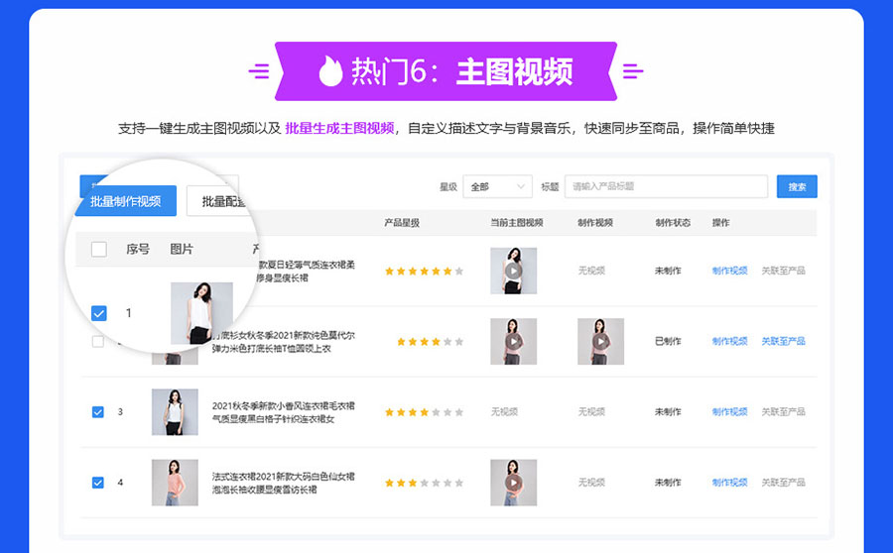
Task: Click the flame icon in the banner
Action: (330, 70)
